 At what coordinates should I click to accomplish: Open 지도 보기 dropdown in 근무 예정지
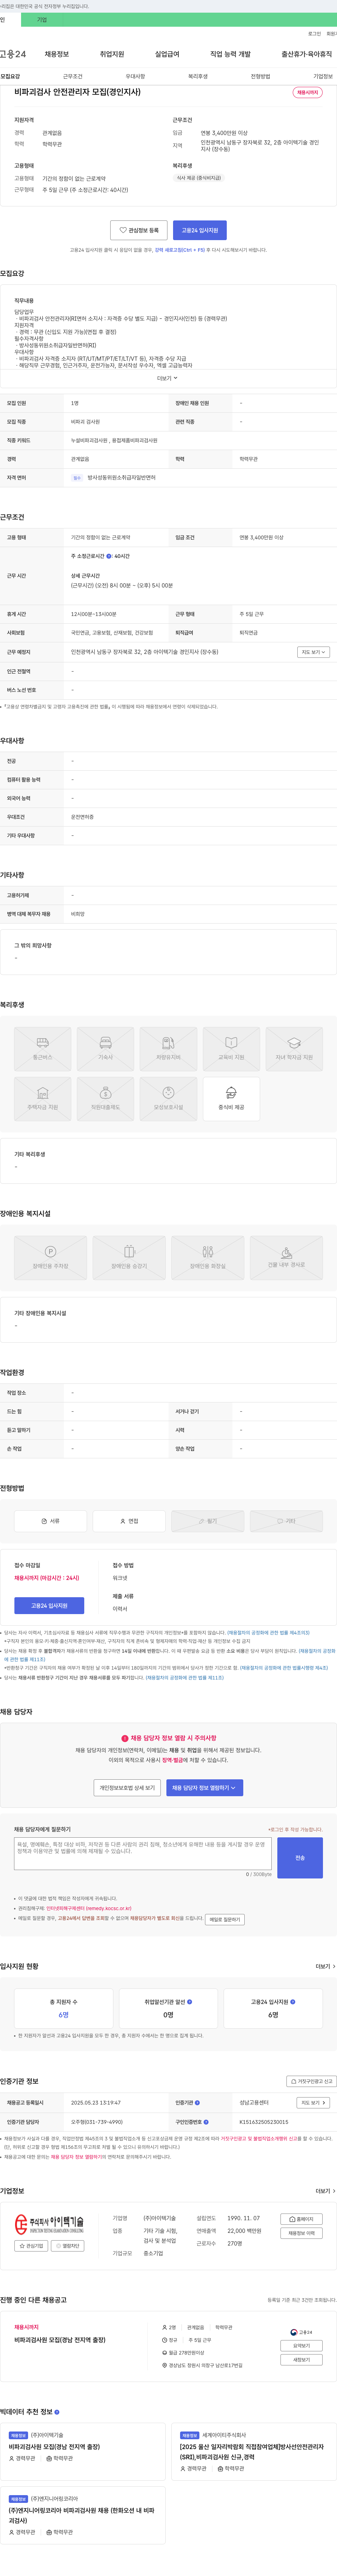pyautogui.click(x=313, y=652)
